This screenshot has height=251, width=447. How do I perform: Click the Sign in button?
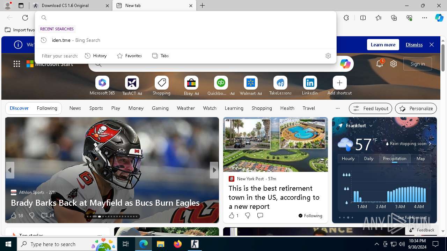click(418, 64)
